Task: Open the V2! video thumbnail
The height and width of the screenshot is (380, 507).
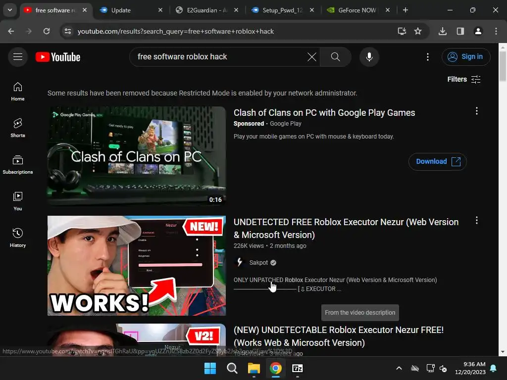Action: [137, 340]
